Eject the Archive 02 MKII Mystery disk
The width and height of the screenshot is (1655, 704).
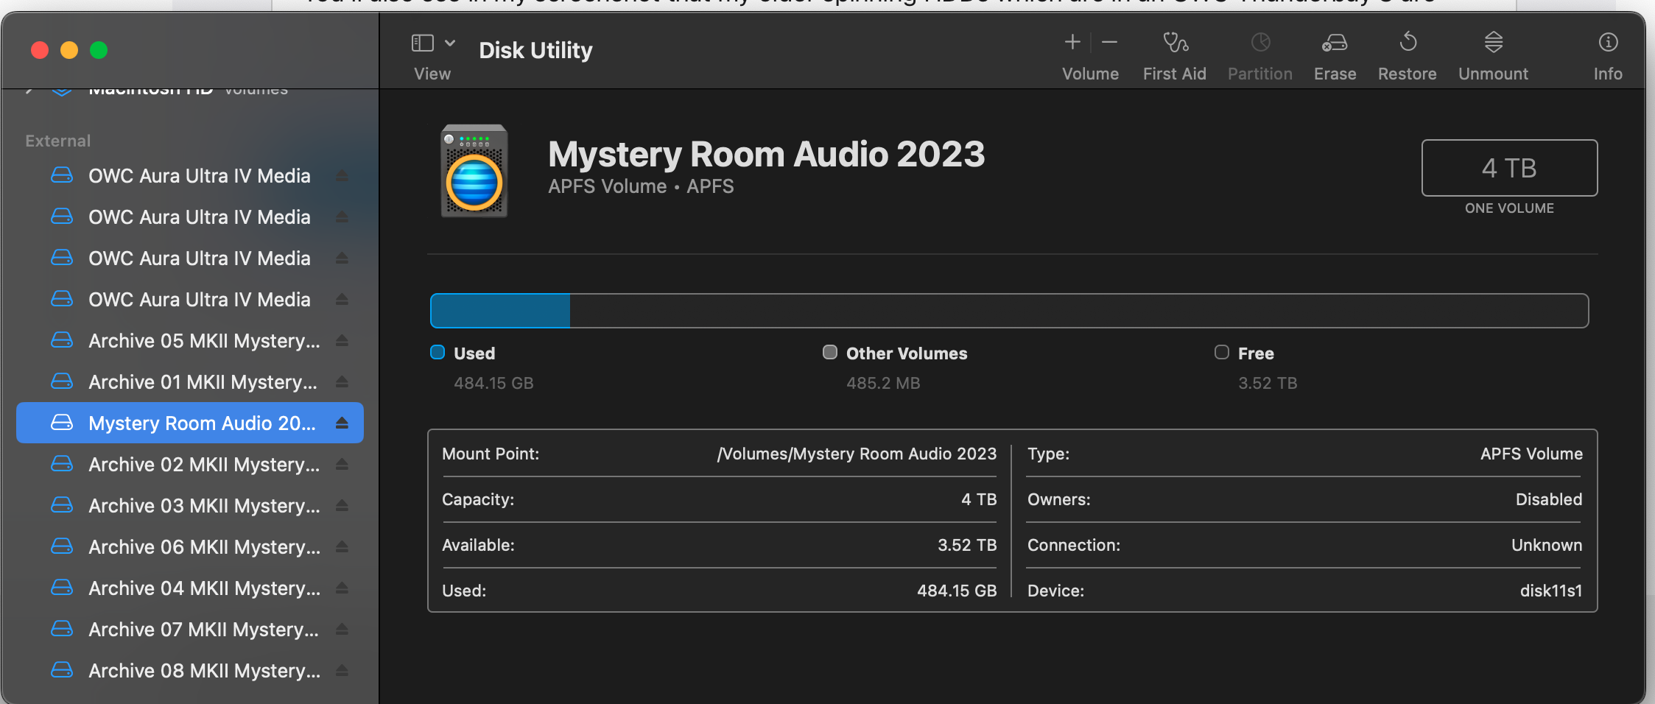click(x=342, y=465)
